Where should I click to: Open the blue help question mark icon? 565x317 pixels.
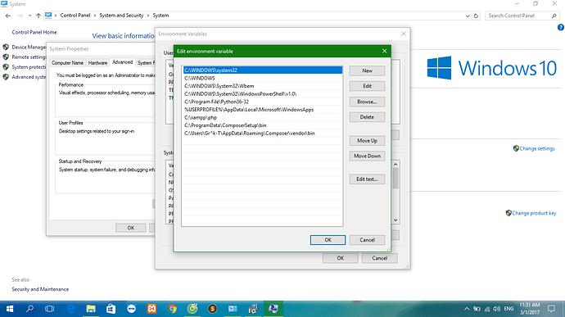561,27
